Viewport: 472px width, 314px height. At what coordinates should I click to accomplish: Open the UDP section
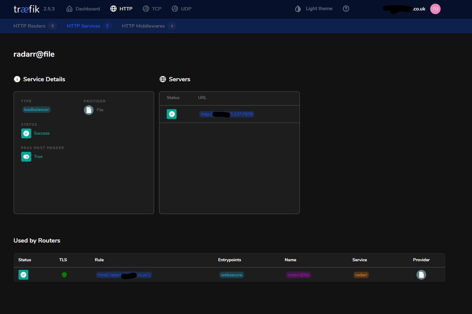pyautogui.click(x=181, y=9)
